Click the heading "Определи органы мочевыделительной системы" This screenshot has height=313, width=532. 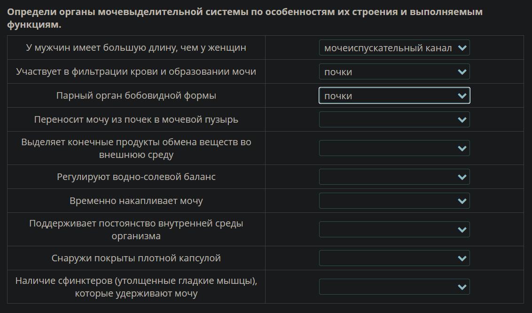pos(244,12)
